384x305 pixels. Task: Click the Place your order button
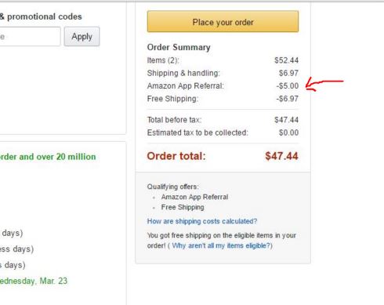pyautogui.click(x=223, y=21)
